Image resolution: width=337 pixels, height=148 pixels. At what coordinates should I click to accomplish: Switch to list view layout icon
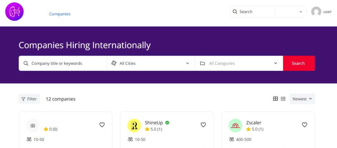coord(283,99)
